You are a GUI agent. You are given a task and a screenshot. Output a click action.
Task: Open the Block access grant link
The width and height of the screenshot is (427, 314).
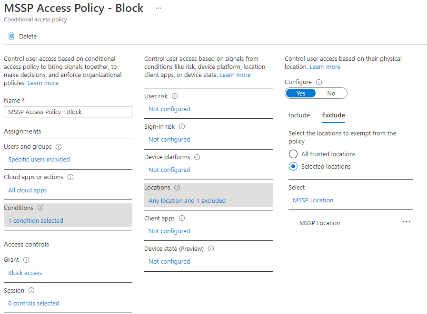pos(25,273)
